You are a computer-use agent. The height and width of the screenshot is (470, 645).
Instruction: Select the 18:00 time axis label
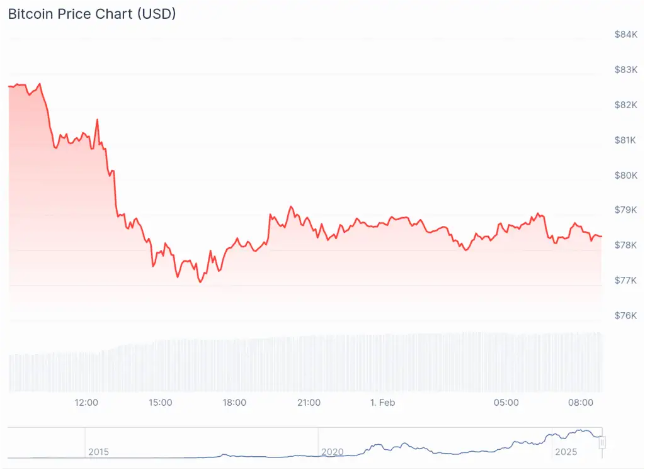[x=234, y=403]
